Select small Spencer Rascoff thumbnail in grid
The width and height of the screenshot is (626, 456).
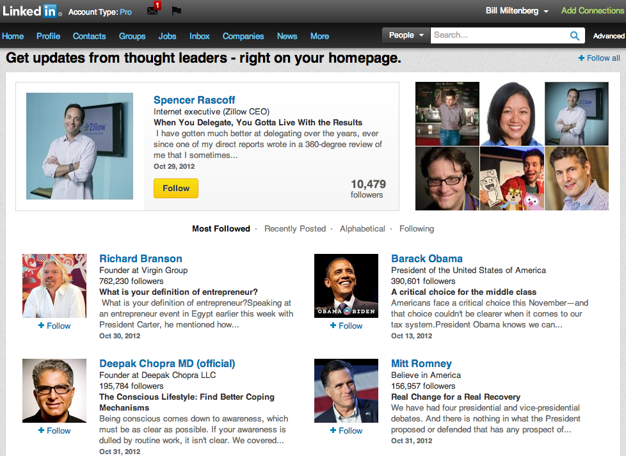coord(577,114)
